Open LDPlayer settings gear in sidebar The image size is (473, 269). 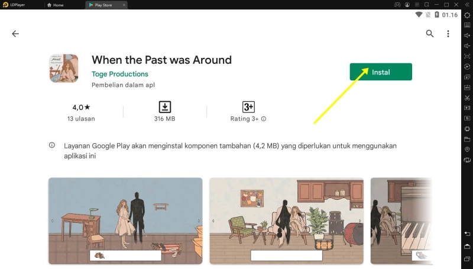467,15
